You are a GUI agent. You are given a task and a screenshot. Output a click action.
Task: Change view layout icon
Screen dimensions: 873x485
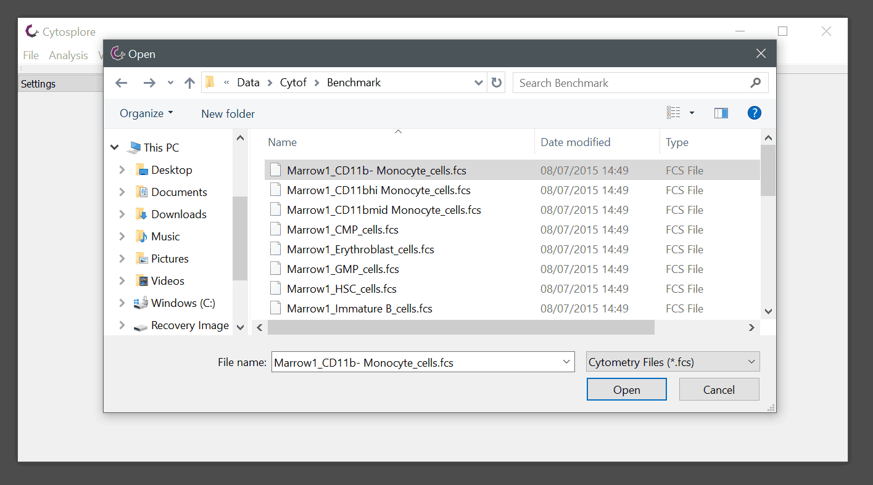[x=674, y=113]
